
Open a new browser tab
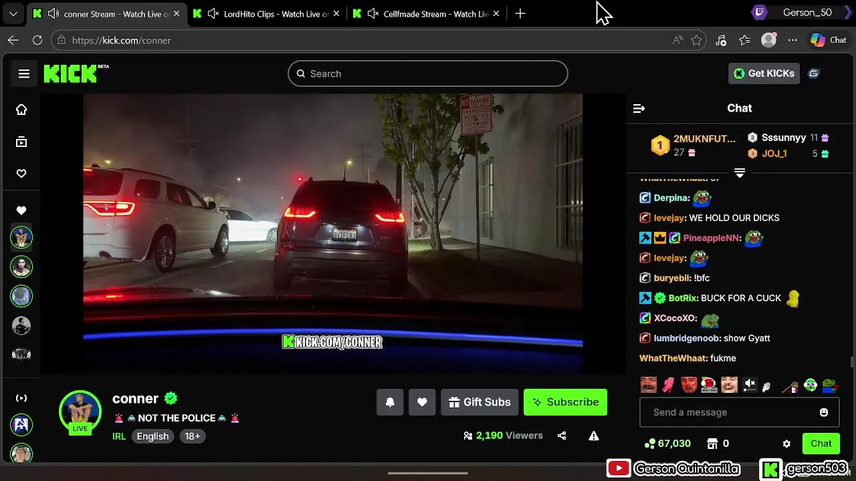pos(520,13)
